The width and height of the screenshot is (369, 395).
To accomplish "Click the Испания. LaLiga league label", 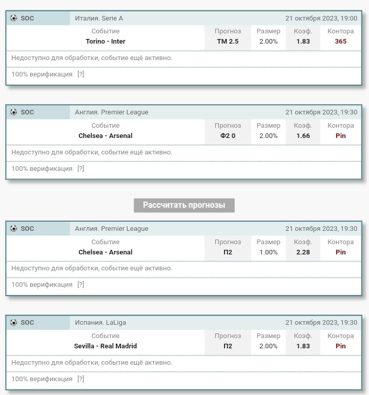I will tap(100, 323).
